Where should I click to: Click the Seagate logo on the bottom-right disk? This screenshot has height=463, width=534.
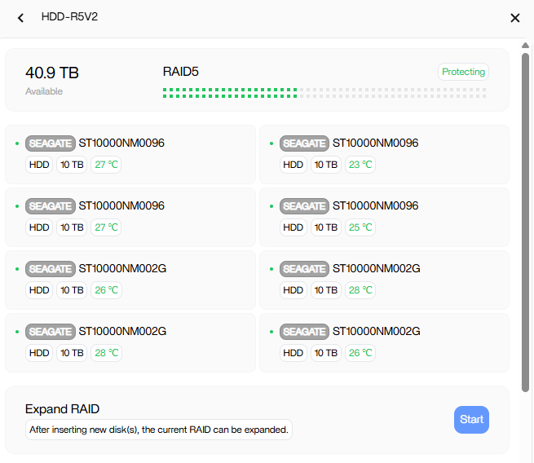click(304, 332)
